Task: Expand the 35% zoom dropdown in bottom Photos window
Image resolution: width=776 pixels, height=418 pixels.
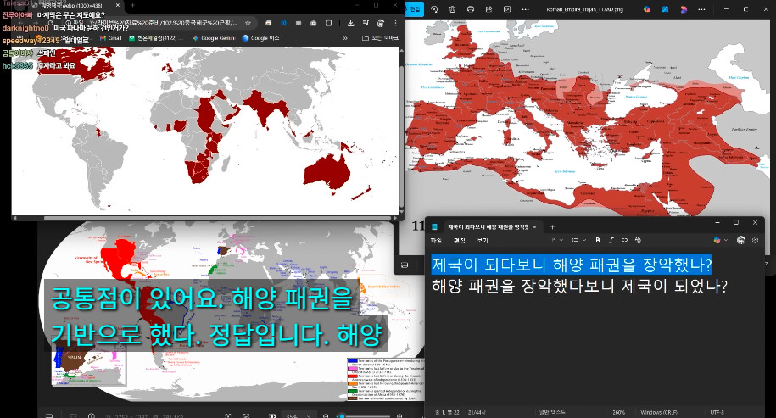Action: click(299, 415)
